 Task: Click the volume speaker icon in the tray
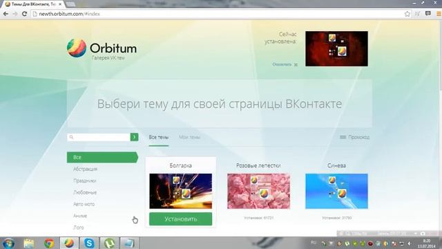pyautogui.click(x=410, y=243)
